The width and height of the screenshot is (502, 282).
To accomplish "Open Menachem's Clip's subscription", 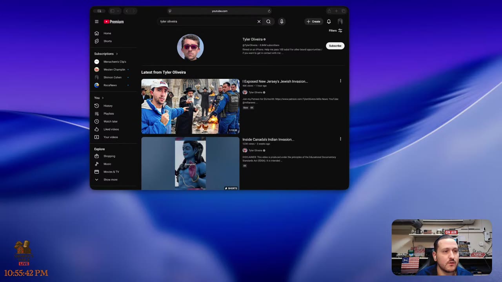I will [x=115, y=61].
